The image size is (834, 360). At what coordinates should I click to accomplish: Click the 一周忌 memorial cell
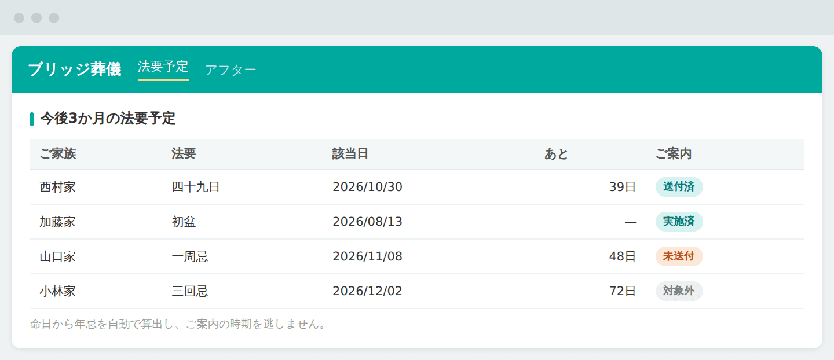190,256
